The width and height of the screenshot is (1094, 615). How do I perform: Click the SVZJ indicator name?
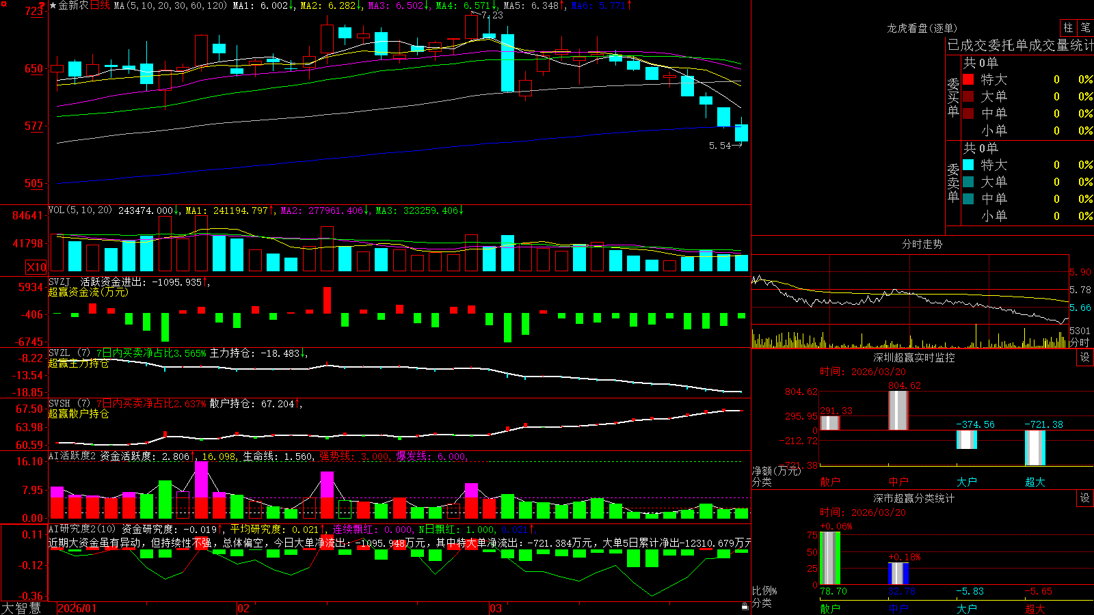pos(59,282)
